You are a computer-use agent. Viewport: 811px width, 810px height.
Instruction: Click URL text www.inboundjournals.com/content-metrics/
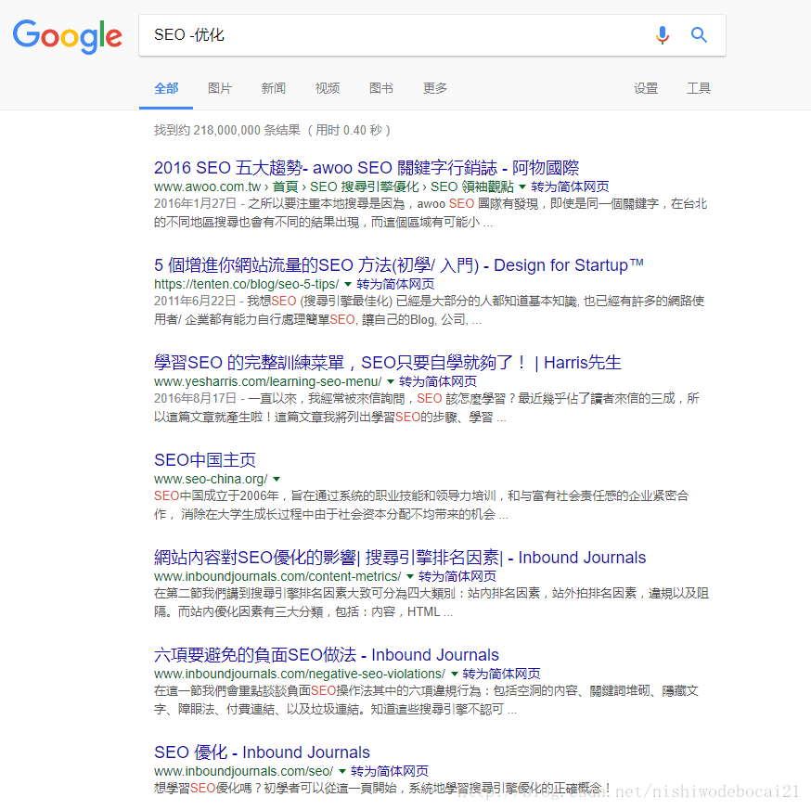tap(277, 576)
